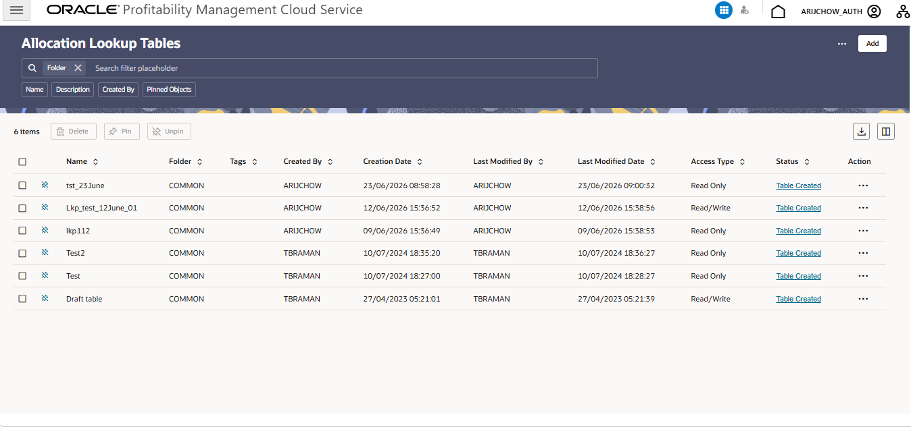Sort by Last Modified Date column arrows
911x427 pixels.
[x=653, y=162]
